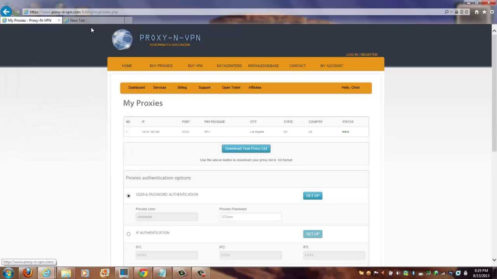Open the BUY PROXIES menu item
The height and width of the screenshot is (279, 497).
coord(161,66)
